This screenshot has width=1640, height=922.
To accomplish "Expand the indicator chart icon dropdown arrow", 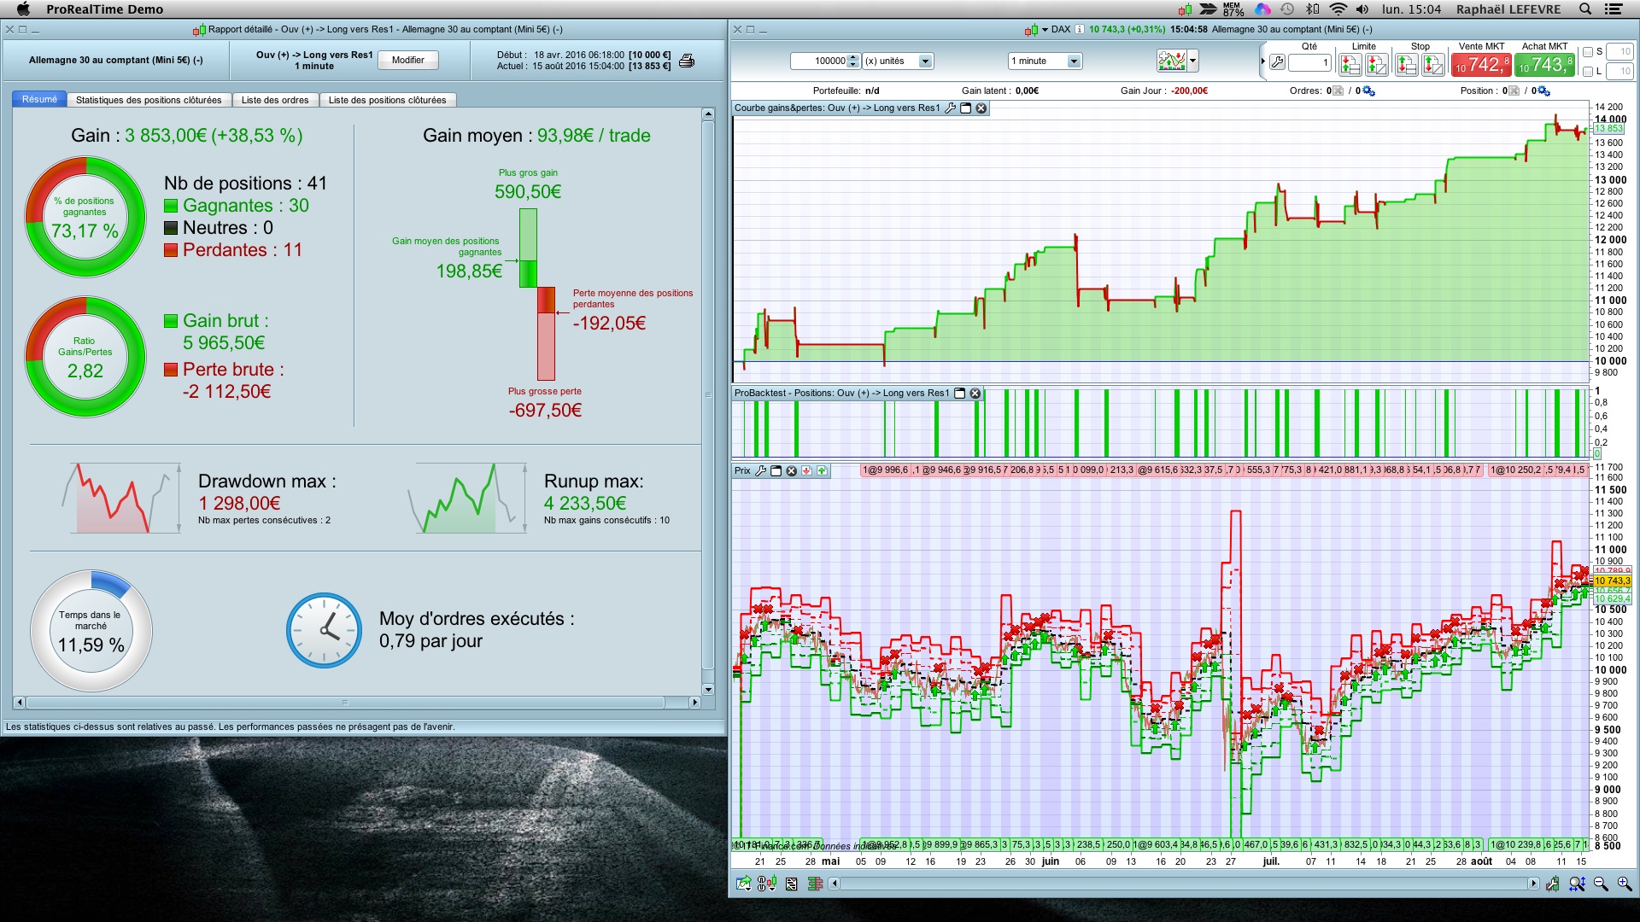I will [1193, 61].
